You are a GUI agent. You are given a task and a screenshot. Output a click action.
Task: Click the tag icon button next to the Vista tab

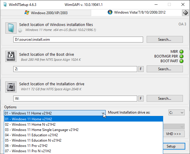pos(185,13)
